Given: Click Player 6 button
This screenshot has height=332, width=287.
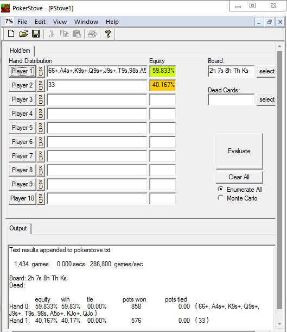Looking at the screenshot, I should [x=22, y=142].
